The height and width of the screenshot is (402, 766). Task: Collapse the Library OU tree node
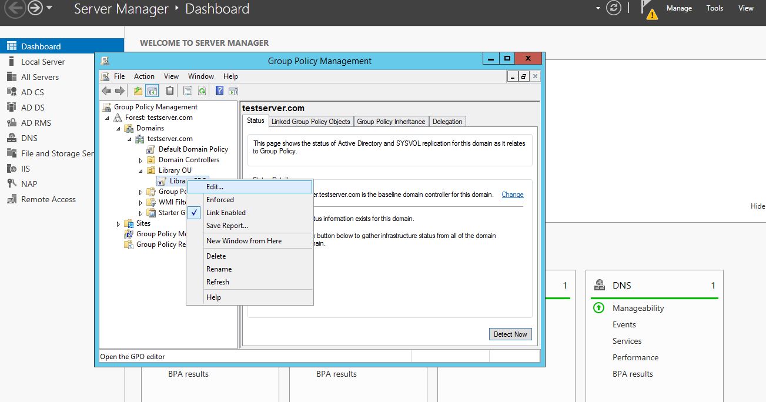(x=141, y=171)
